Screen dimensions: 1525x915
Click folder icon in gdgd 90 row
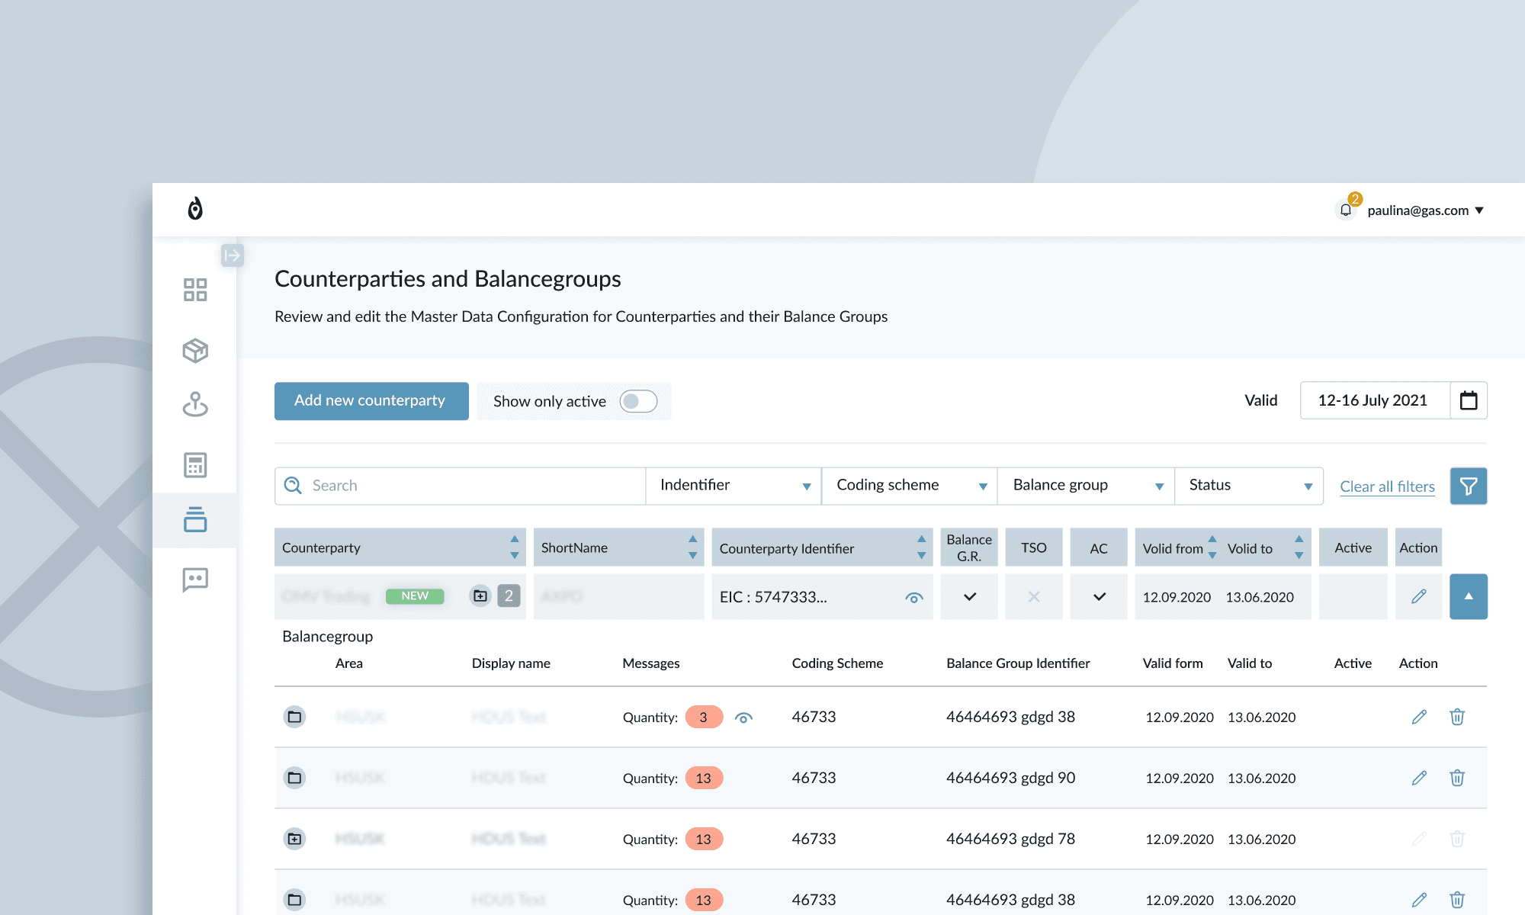[x=294, y=778]
